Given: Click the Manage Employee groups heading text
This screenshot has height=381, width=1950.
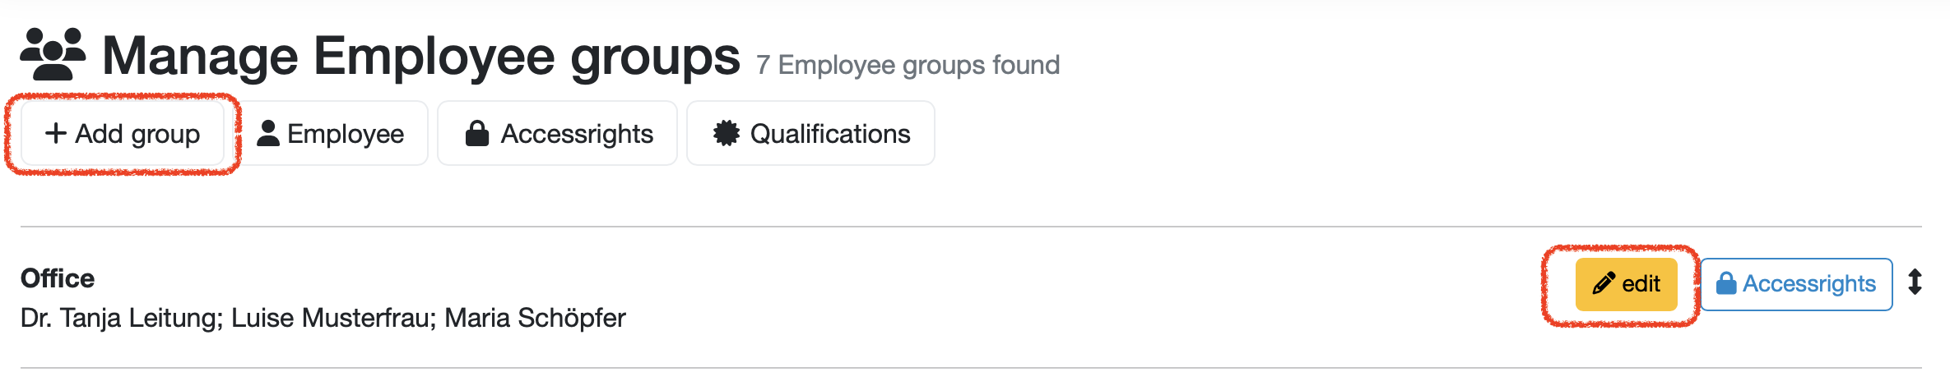Looking at the screenshot, I should 420,56.
